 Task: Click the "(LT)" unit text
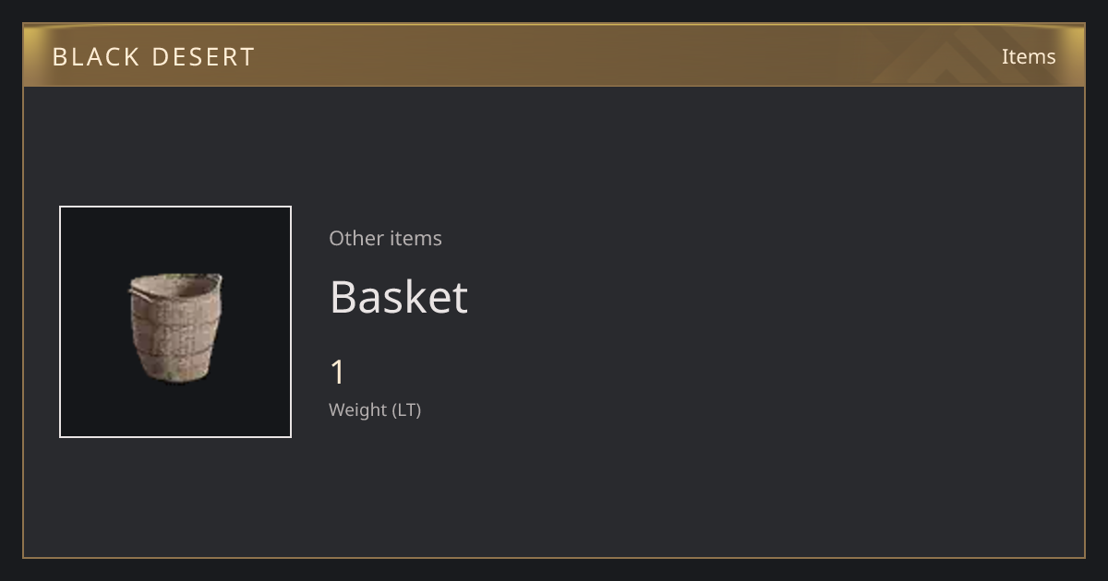[x=407, y=410]
